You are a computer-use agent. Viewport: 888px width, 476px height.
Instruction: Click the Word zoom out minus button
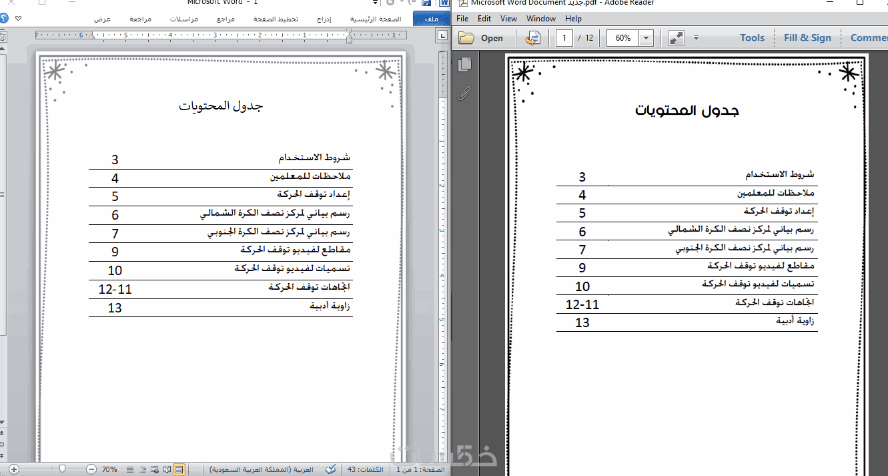(x=91, y=469)
